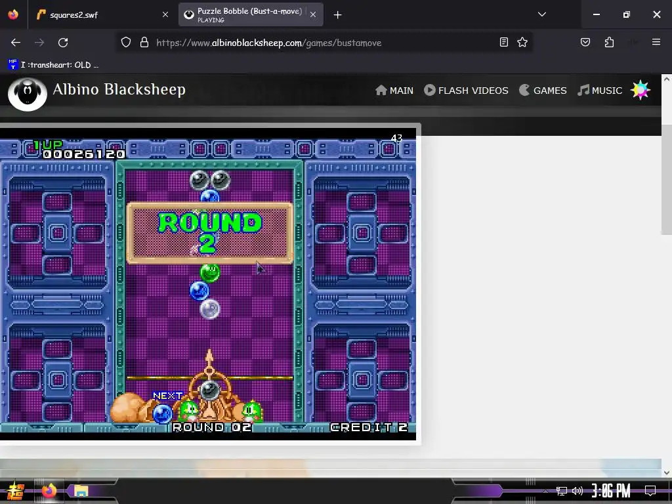Open the Firefox application menu

point(656,42)
